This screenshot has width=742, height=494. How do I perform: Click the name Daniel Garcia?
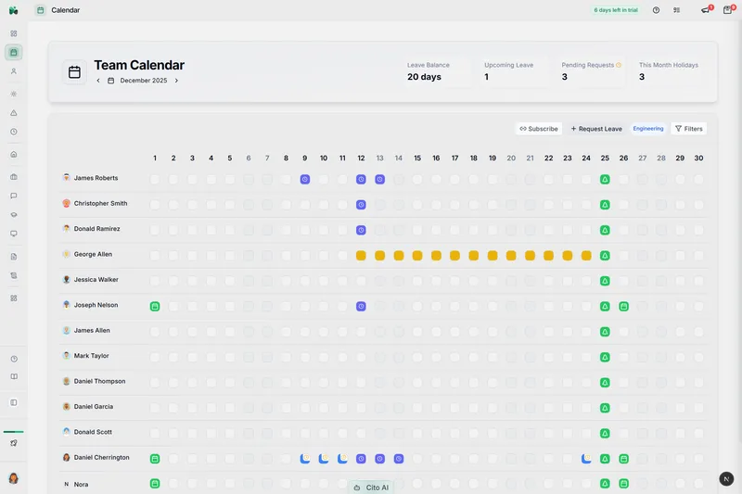tap(94, 407)
